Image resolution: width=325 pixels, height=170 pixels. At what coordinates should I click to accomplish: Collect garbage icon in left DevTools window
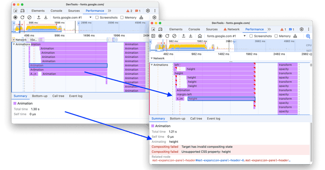pyautogui.click(x=141, y=17)
